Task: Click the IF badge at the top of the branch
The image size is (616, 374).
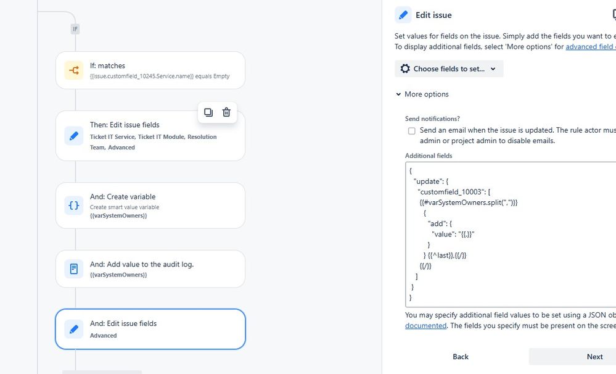Action: click(75, 28)
